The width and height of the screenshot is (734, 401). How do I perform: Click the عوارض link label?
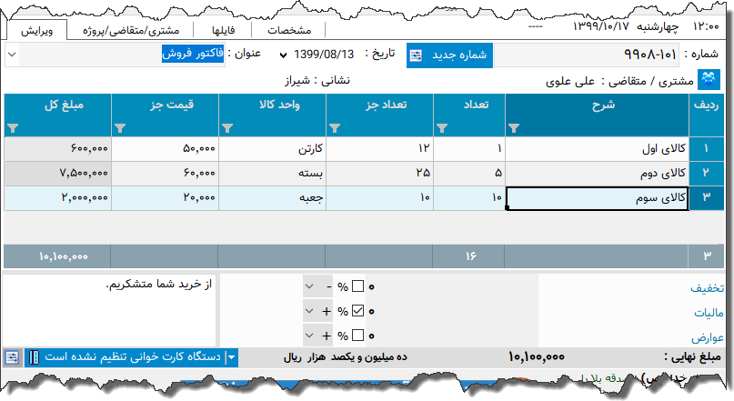tap(708, 337)
